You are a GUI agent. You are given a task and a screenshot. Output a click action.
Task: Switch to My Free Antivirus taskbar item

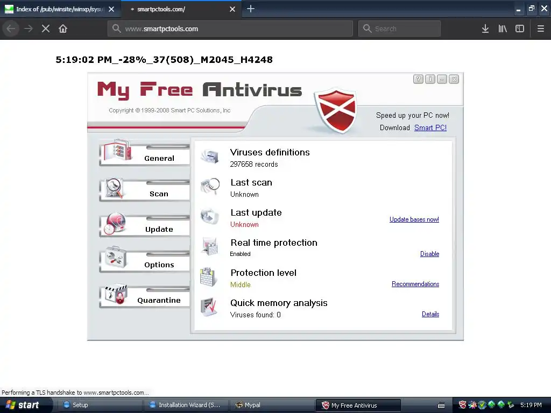click(x=358, y=405)
